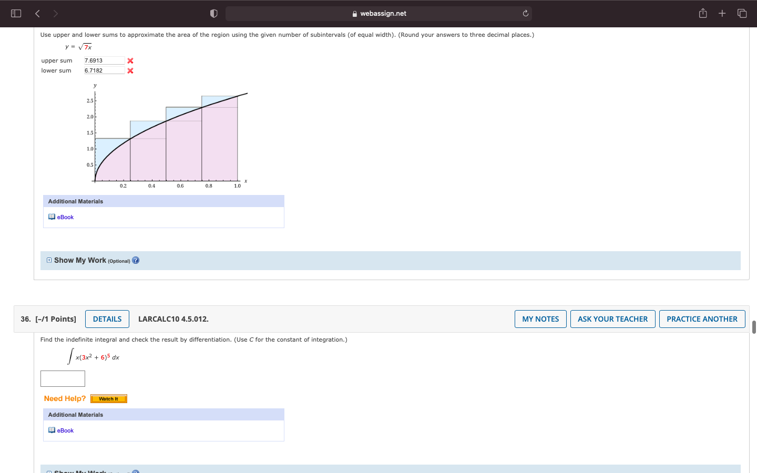Show the Safari sidebar
Viewport: 757px width, 473px height.
tap(16, 13)
